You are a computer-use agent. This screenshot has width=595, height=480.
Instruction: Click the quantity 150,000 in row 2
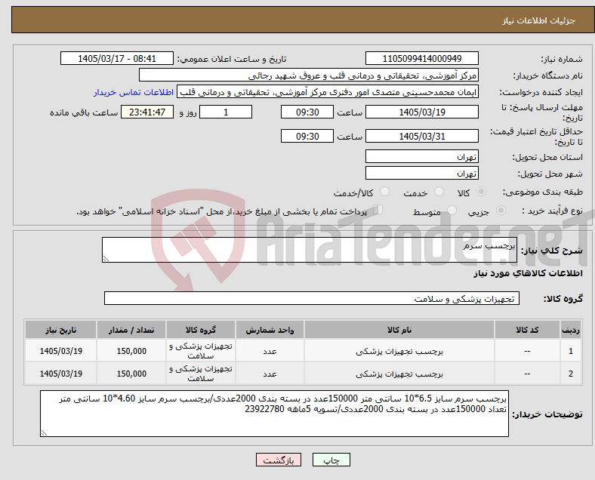[131, 374]
